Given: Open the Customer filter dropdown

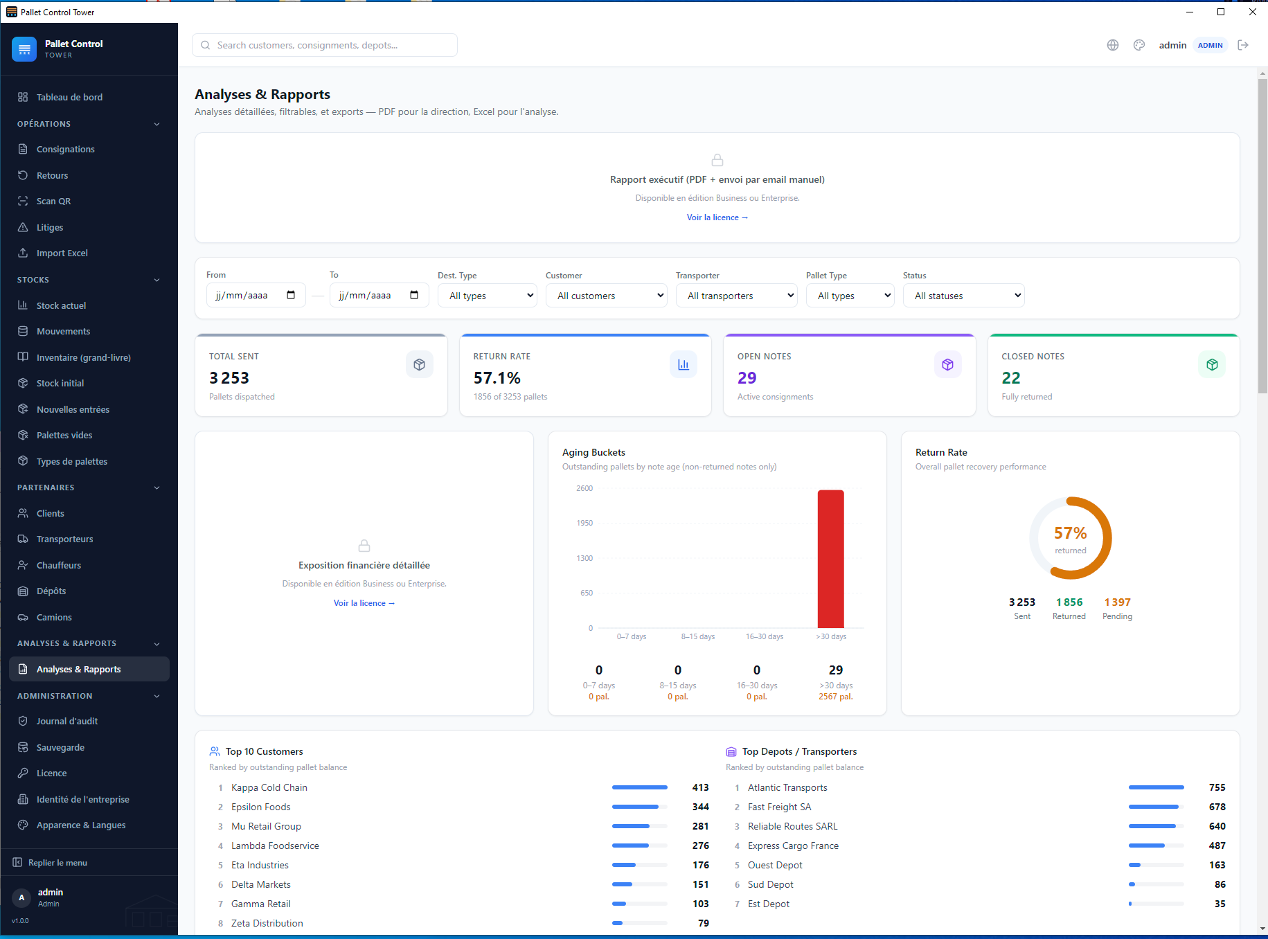Looking at the screenshot, I should (607, 296).
